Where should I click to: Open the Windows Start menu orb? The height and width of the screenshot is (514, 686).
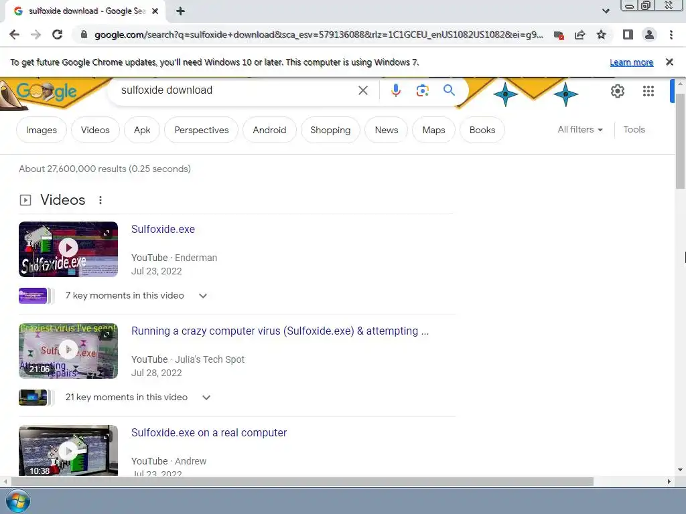pos(18,501)
